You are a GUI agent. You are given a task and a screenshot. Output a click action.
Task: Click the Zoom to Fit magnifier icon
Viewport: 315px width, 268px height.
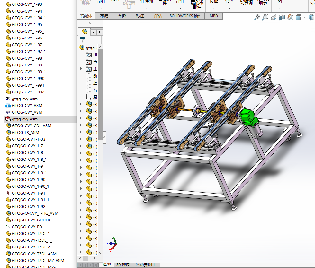(256, 17)
